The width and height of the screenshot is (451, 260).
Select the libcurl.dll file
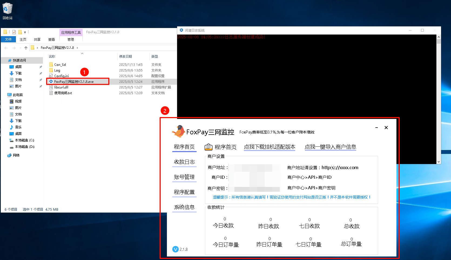tap(61, 87)
